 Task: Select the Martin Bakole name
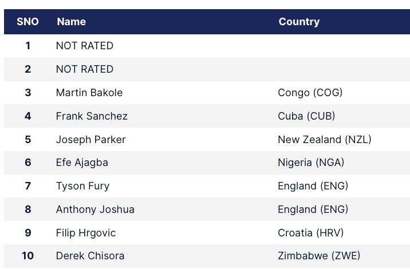coord(89,93)
